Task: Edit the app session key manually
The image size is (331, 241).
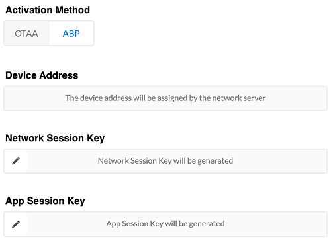Action: tap(16, 224)
